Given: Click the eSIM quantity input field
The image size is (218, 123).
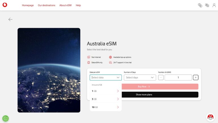Looking at the screenshot, I should coord(178,78).
